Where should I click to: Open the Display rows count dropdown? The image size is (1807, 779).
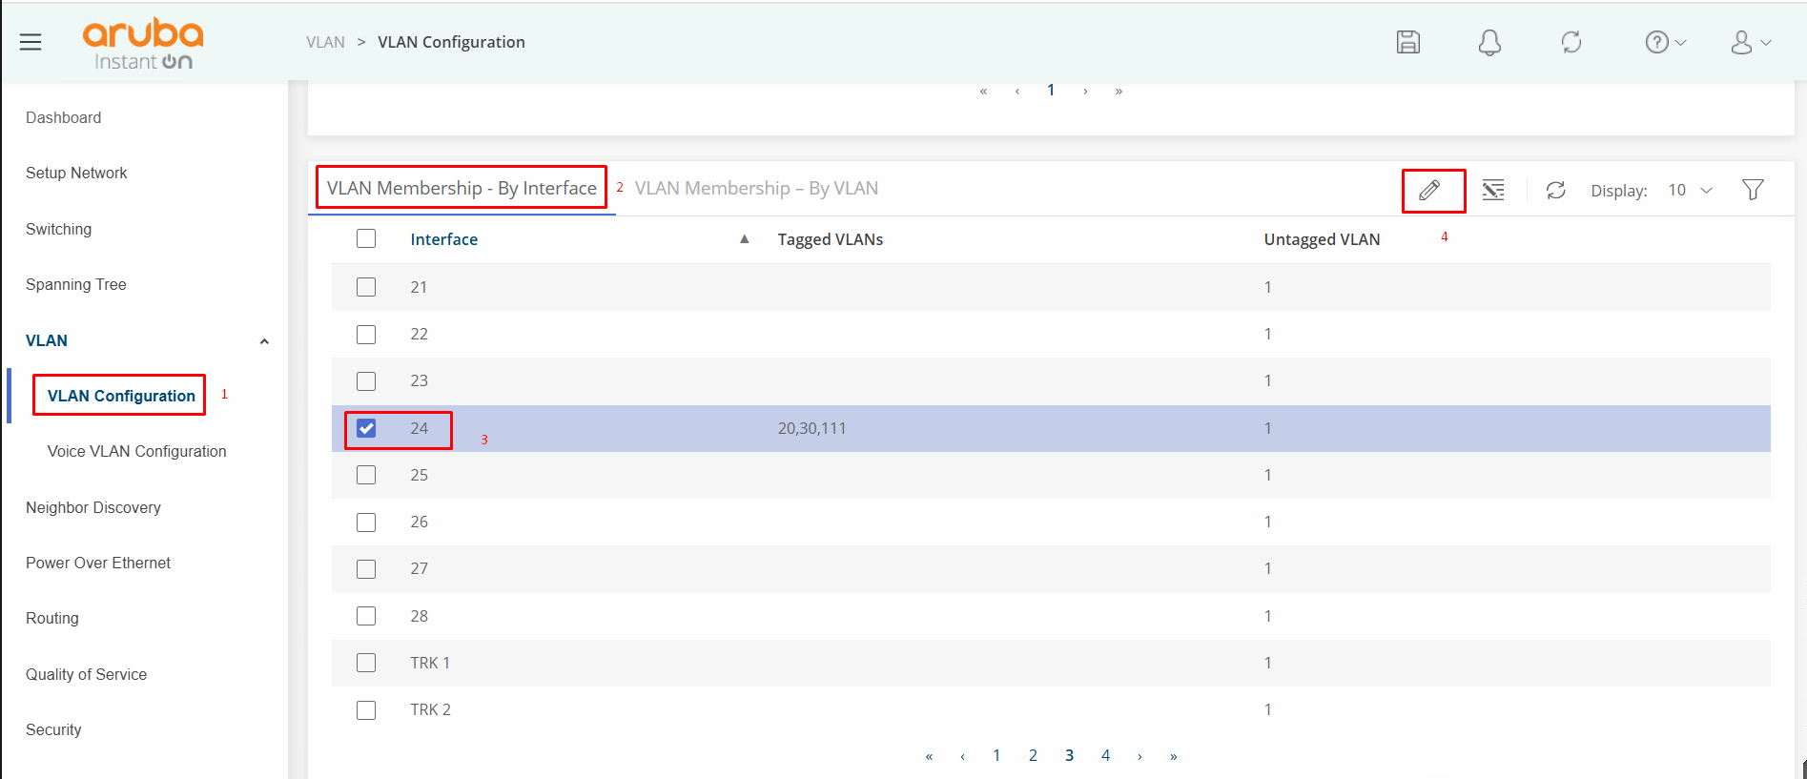click(1690, 191)
